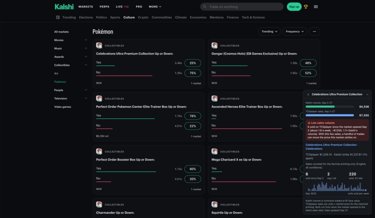Expand the MORE menu in top navigation
Viewport: 375px width, 218px height.
155,7
